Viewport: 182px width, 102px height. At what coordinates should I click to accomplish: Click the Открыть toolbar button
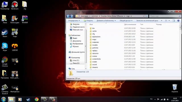point(88,21)
